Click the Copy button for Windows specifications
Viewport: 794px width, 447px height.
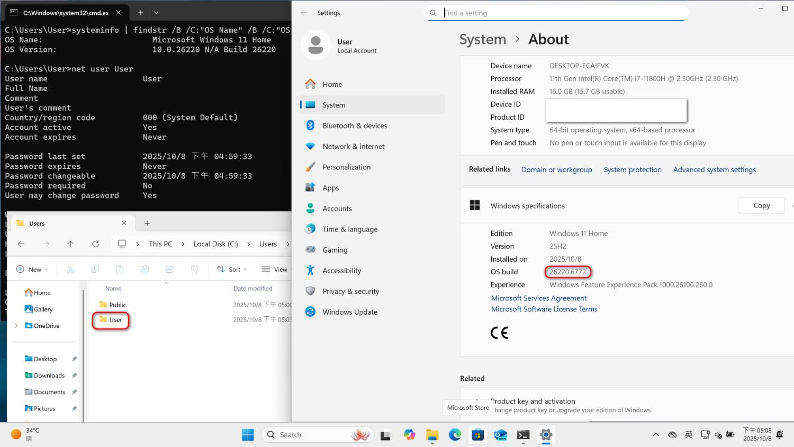tap(761, 205)
